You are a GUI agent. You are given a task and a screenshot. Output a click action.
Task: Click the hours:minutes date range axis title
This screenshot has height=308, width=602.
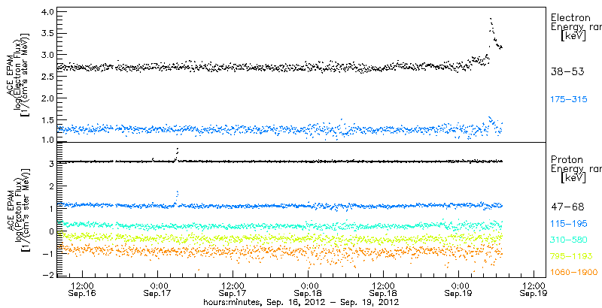click(x=301, y=303)
